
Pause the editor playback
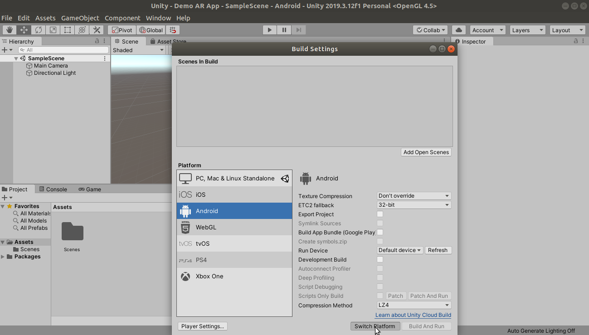point(284,30)
